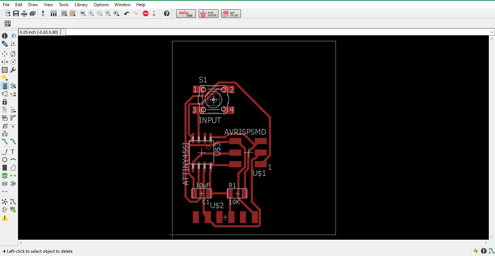Open the Draw menu
Image resolution: width=495 pixels, height=256 pixels.
point(33,5)
